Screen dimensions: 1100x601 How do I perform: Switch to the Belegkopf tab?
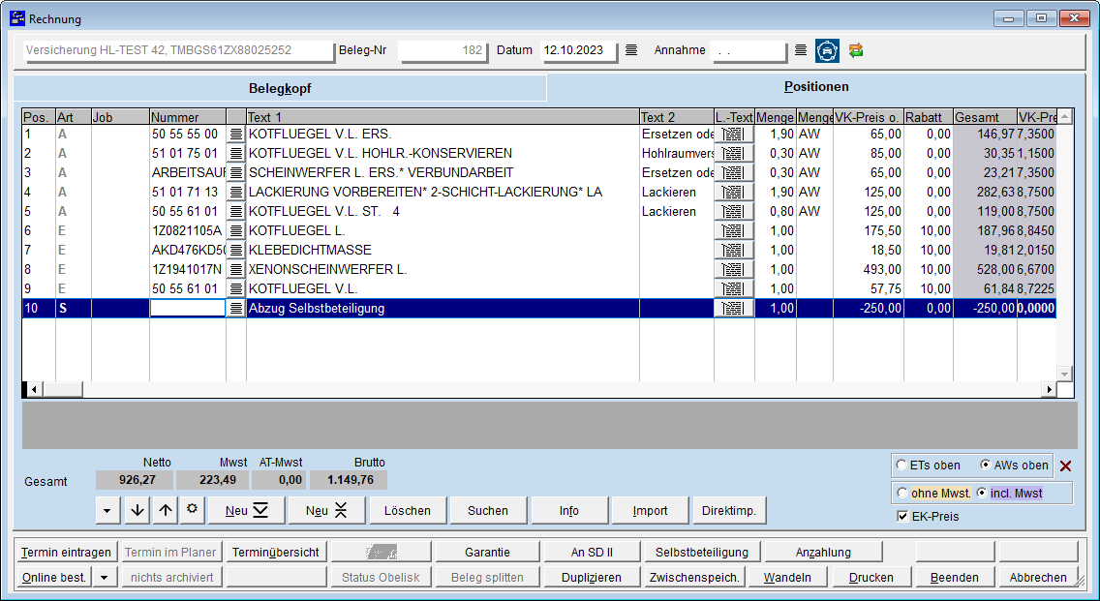(x=280, y=88)
